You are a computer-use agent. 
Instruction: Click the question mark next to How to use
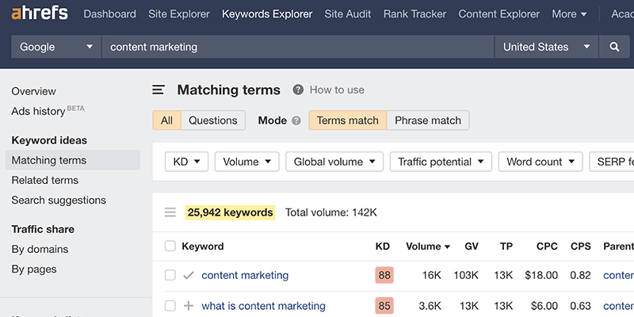click(298, 90)
